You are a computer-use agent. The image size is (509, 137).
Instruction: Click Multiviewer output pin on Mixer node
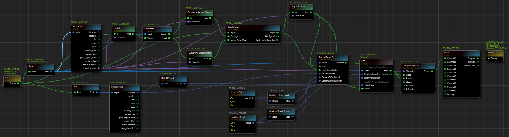pyautogui.click(x=478, y=66)
